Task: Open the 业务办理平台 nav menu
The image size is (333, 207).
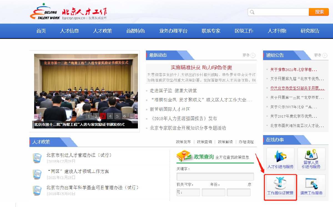Action: (x=173, y=31)
